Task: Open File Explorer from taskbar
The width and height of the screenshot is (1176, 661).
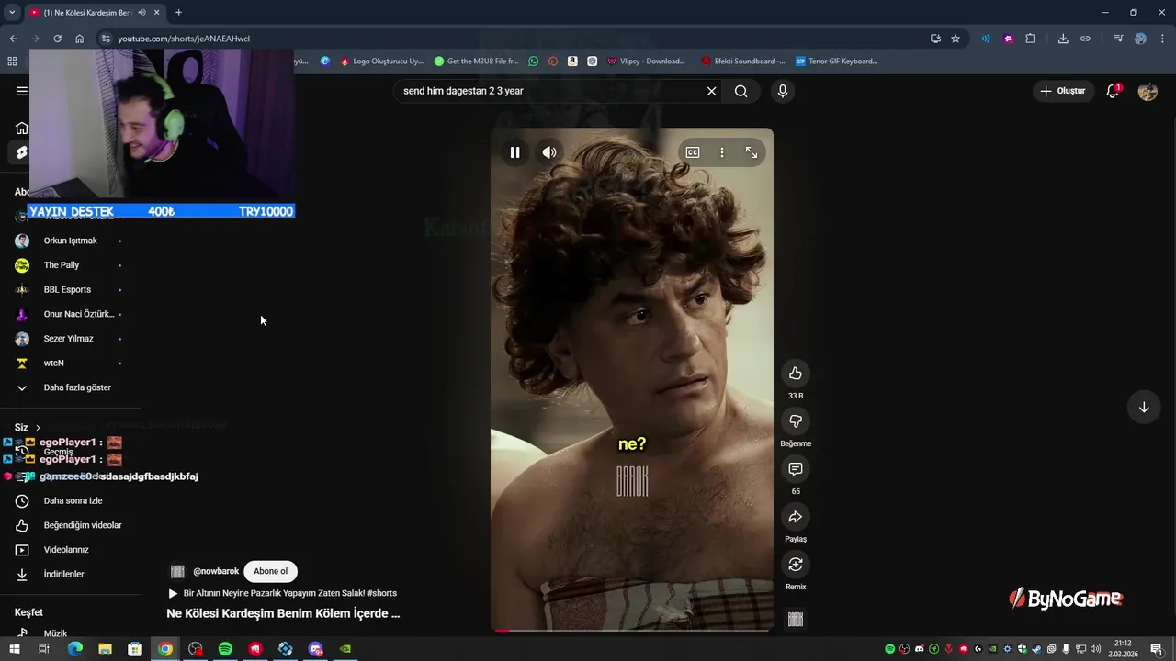Action: tap(105, 649)
